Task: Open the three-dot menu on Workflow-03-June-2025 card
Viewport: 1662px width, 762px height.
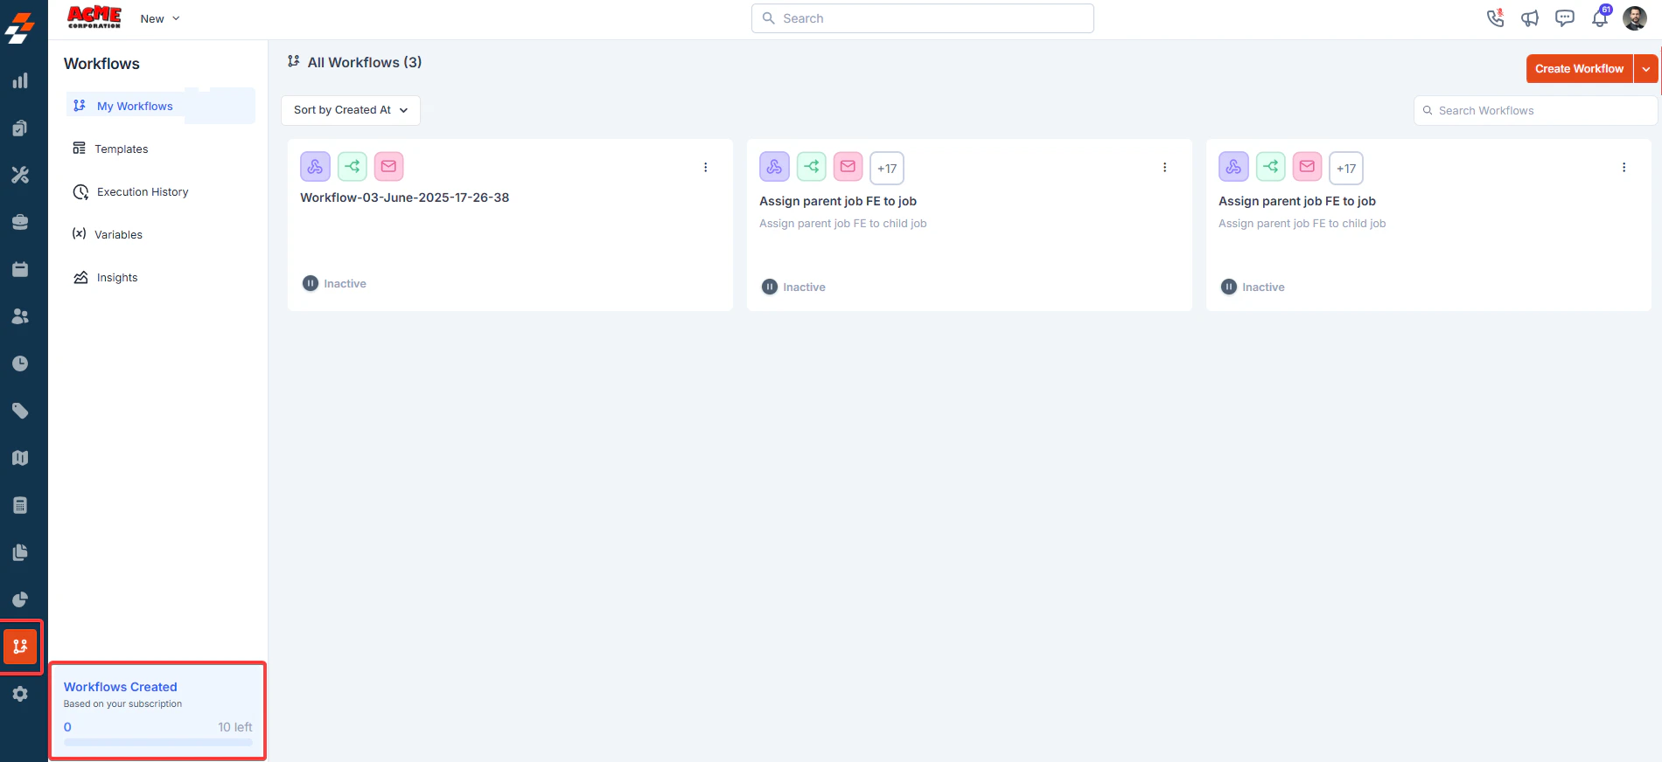Action: click(706, 168)
